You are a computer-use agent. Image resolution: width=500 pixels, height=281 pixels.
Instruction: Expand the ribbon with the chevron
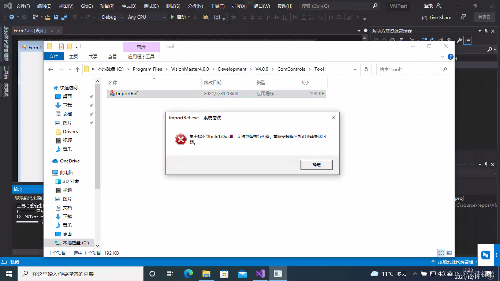click(443, 57)
